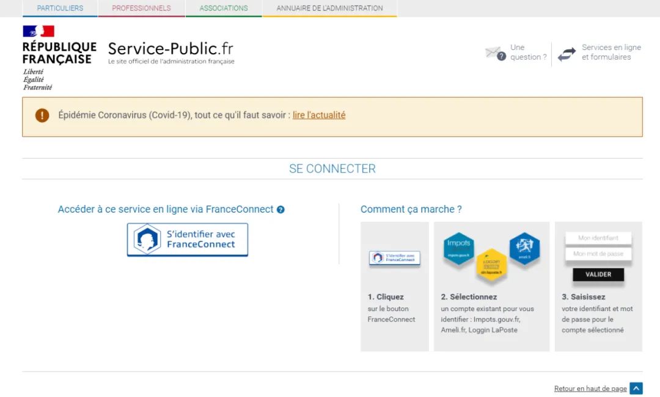Select the Associations tab
The height and width of the screenshot is (397, 660).
224,9
